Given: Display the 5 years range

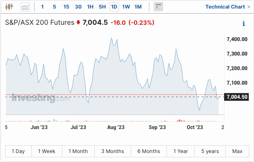Looking at the screenshot, I should (210, 151).
